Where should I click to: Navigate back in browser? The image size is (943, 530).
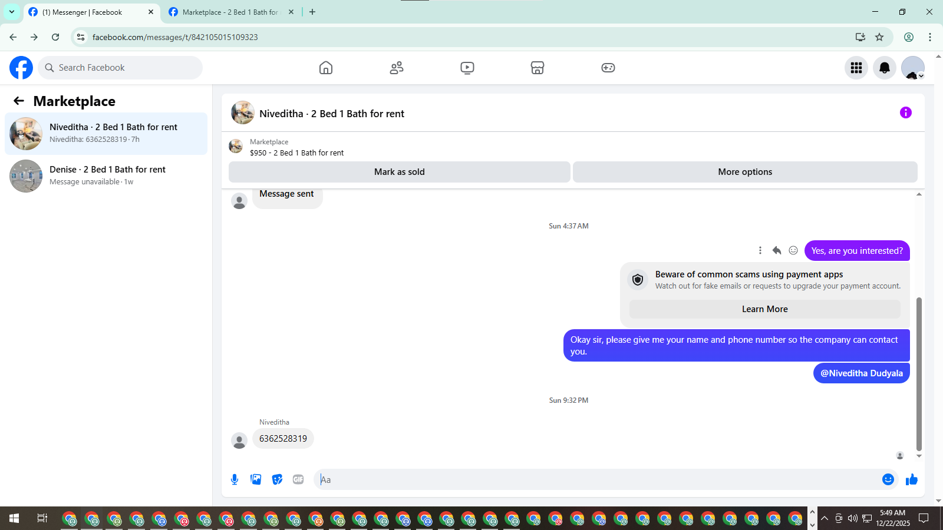pyautogui.click(x=13, y=37)
